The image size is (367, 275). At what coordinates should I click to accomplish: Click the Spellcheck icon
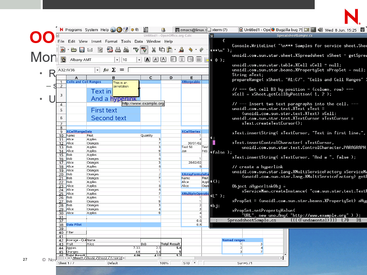pos(136,49)
